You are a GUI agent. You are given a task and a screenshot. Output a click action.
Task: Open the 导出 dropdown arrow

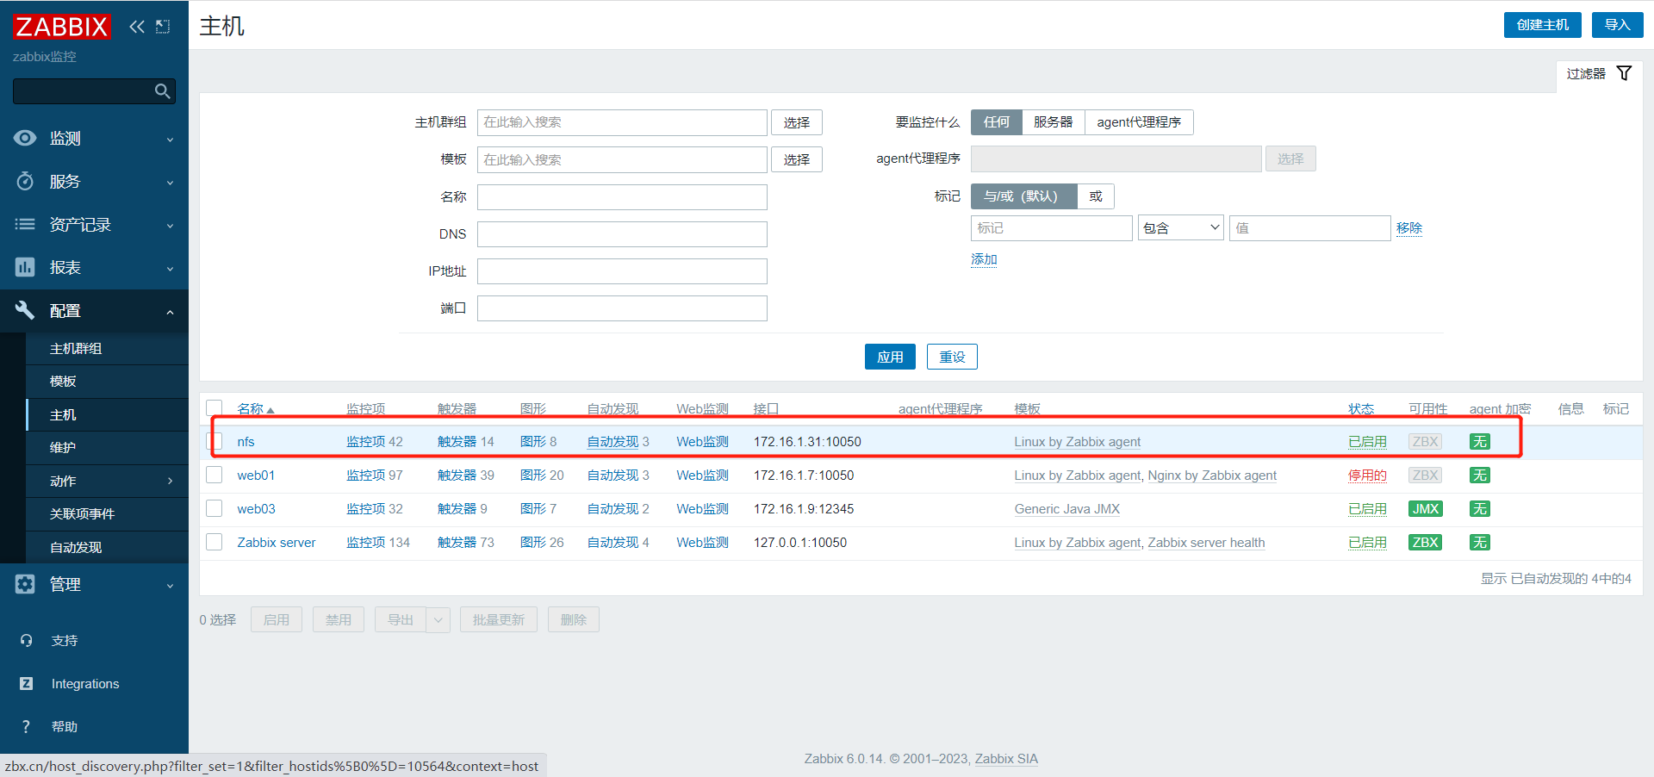click(x=438, y=619)
